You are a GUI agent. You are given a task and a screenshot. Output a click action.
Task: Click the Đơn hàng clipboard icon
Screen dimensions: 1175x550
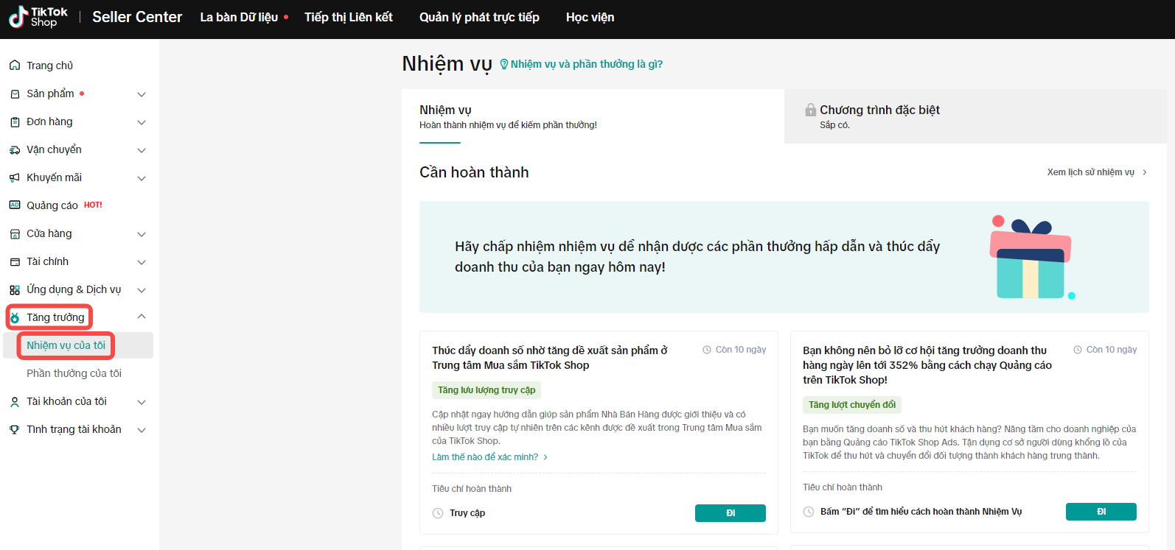pos(15,121)
